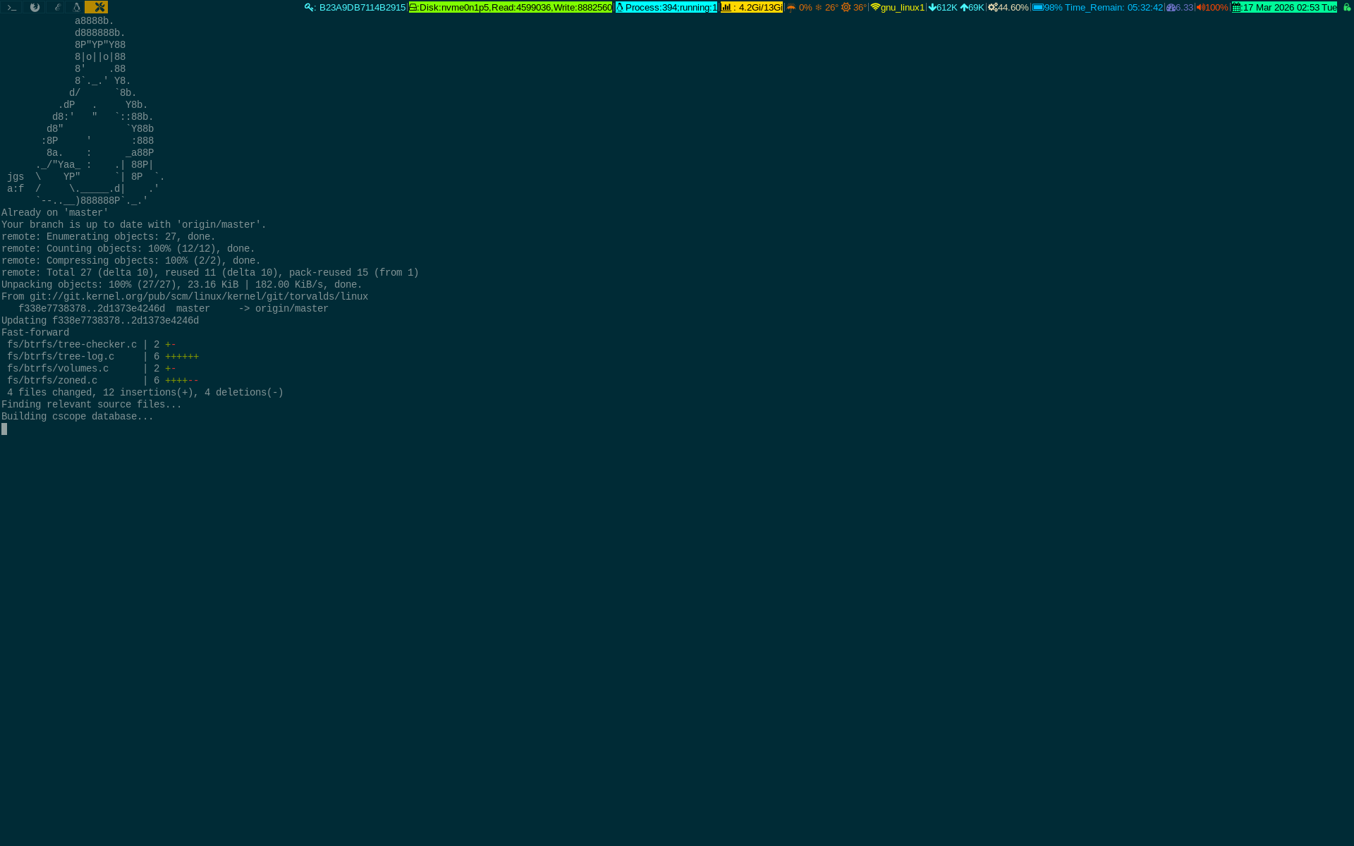1354x846 pixels.
Task: Click the battery 98% indicator
Action: pyautogui.click(x=1047, y=7)
